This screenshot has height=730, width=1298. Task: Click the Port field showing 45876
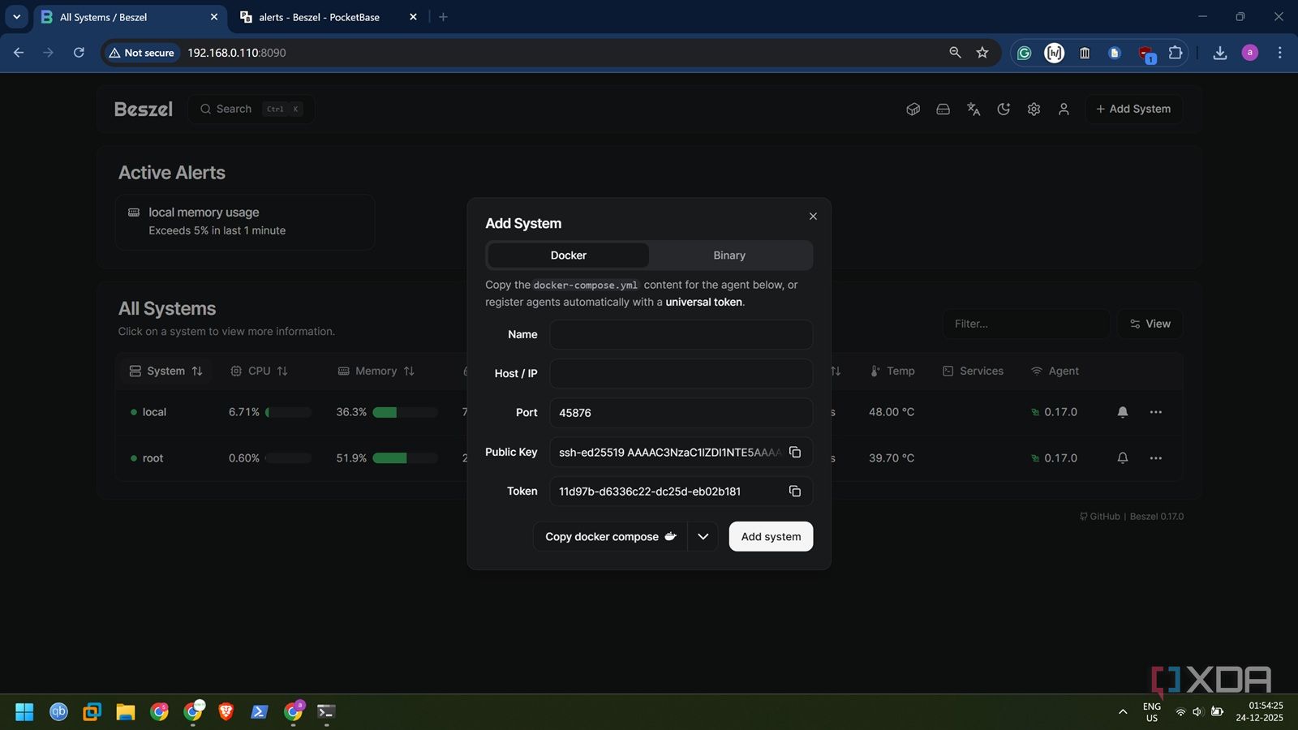click(681, 412)
